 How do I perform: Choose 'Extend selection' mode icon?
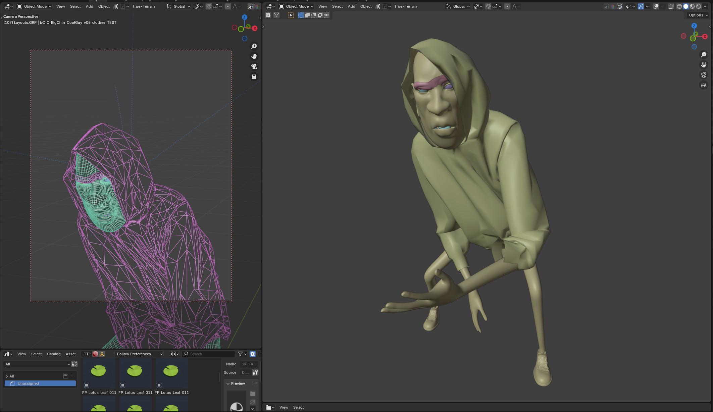[307, 15]
